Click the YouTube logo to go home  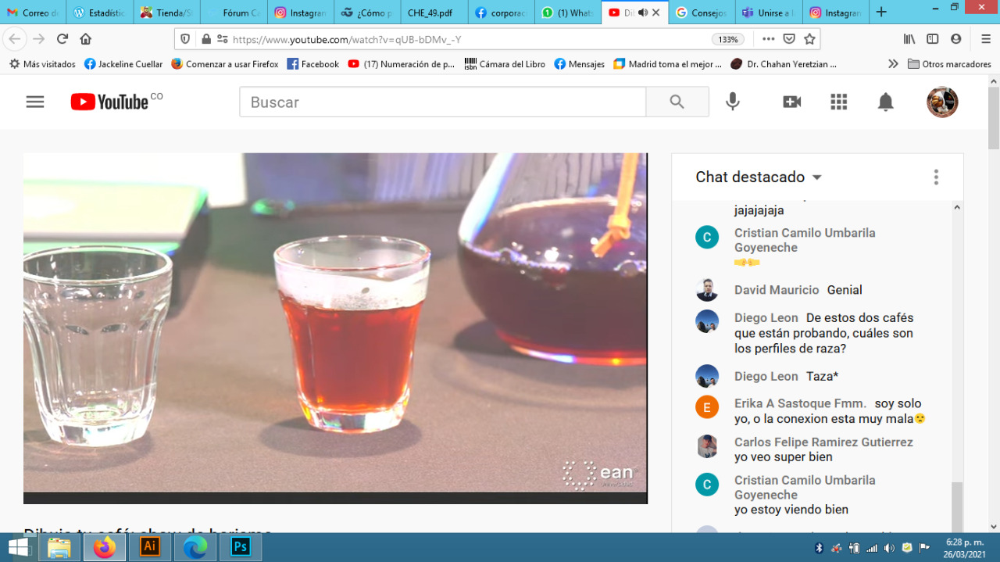(110, 102)
